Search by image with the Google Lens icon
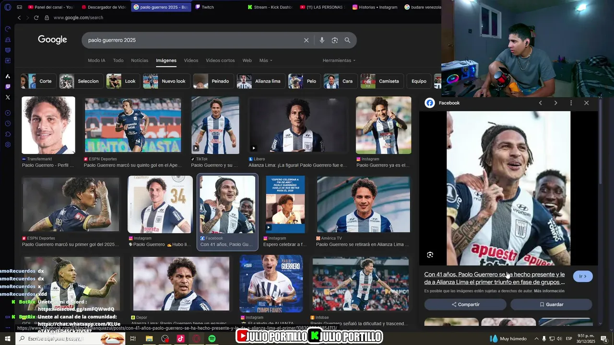The image size is (614, 345). [x=335, y=40]
